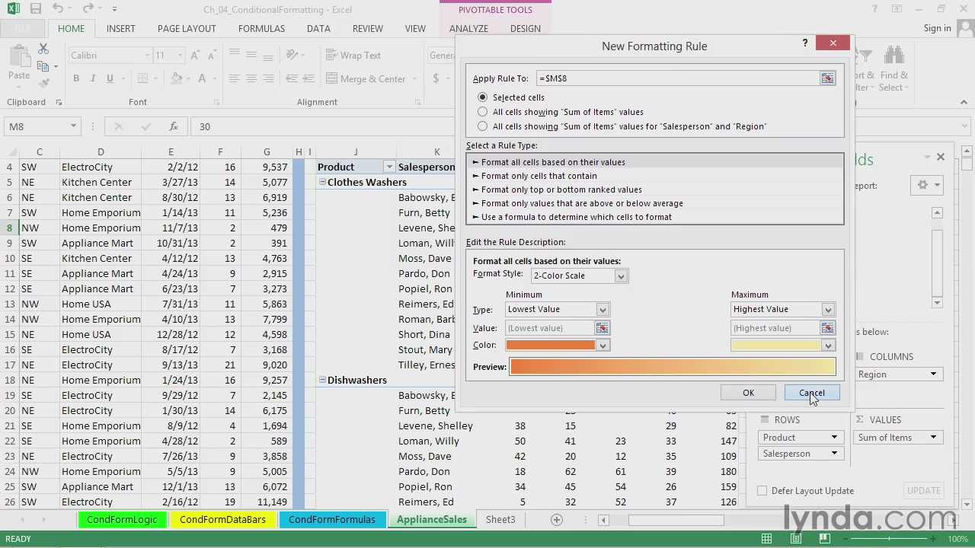Open the Salesperson field dropdown in ROWS
975x548 pixels.
[x=834, y=454]
